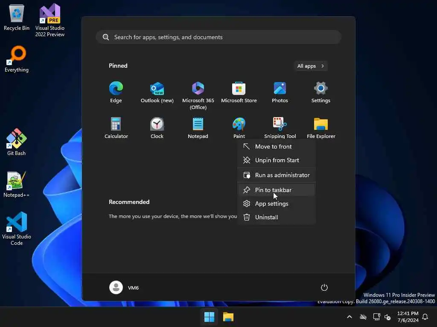437x327 pixels.
Task: Open the notifications bell in the taskbar
Action: click(x=425, y=317)
